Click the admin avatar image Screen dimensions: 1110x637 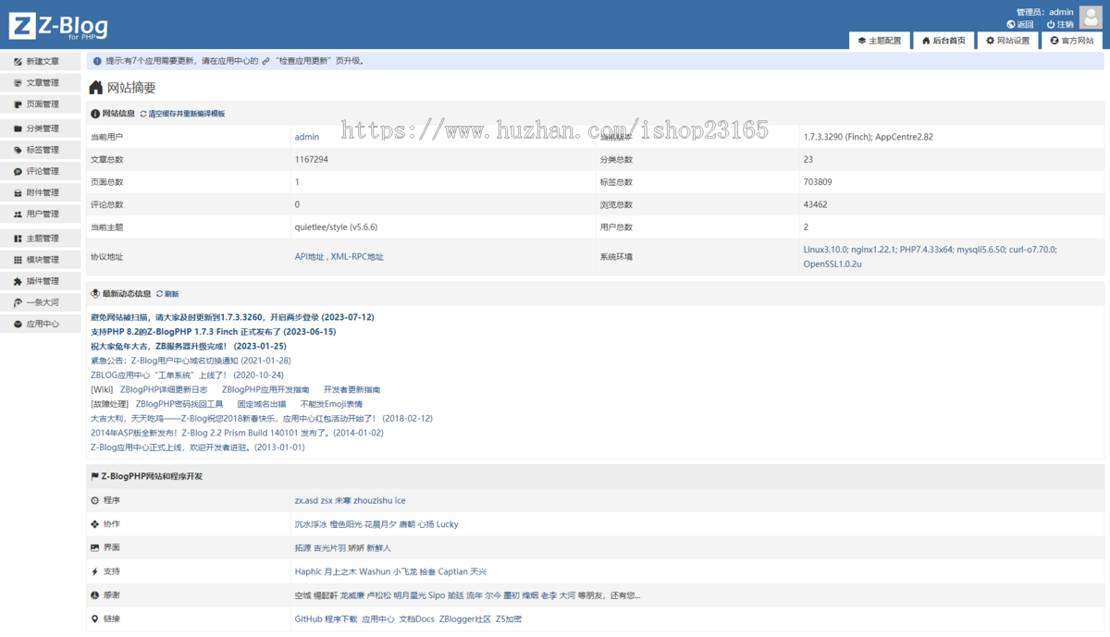[1091, 18]
